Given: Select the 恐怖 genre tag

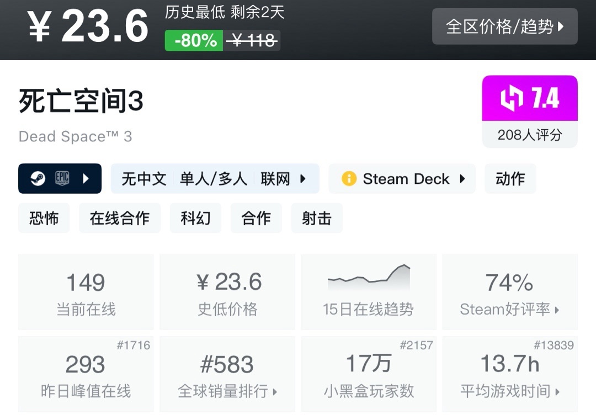Looking at the screenshot, I should [44, 218].
